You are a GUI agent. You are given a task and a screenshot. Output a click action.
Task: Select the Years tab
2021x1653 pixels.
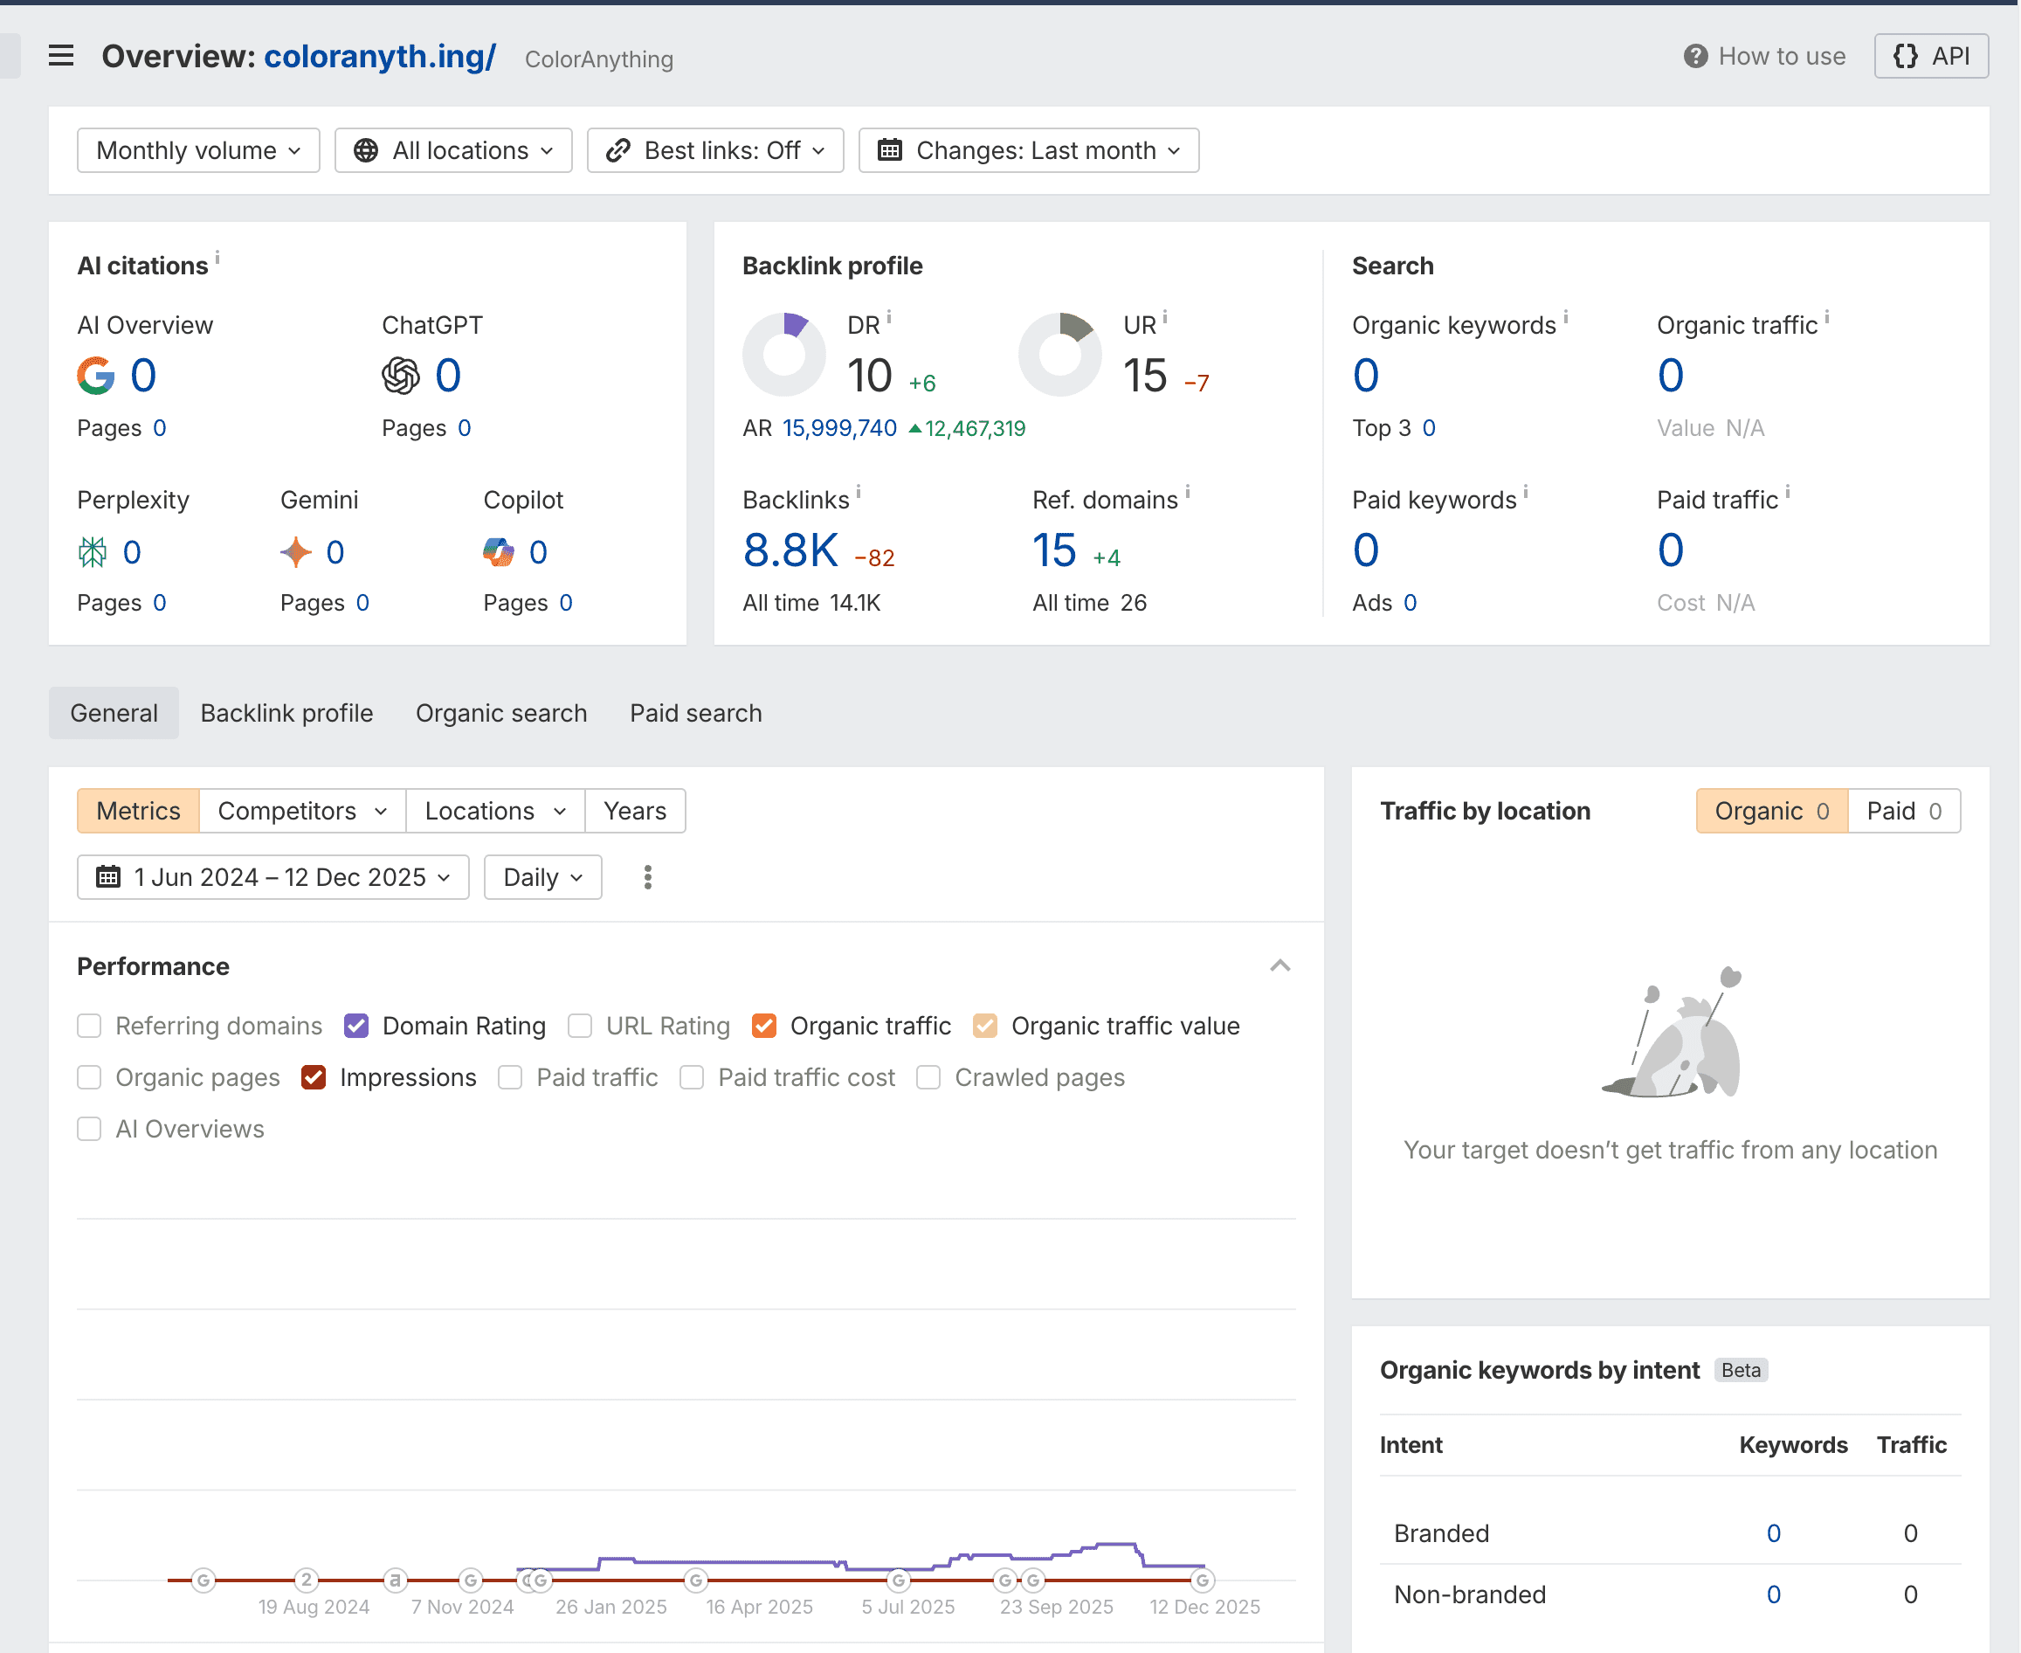[x=634, y=810]
